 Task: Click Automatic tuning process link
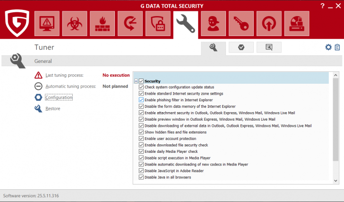click(x=71, y=86)
